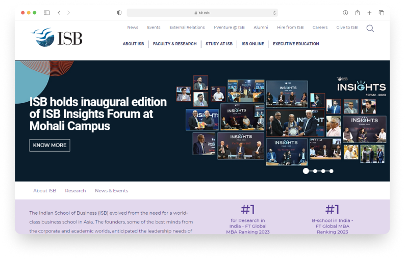Show the tab overview icon

tap(382, 13)
